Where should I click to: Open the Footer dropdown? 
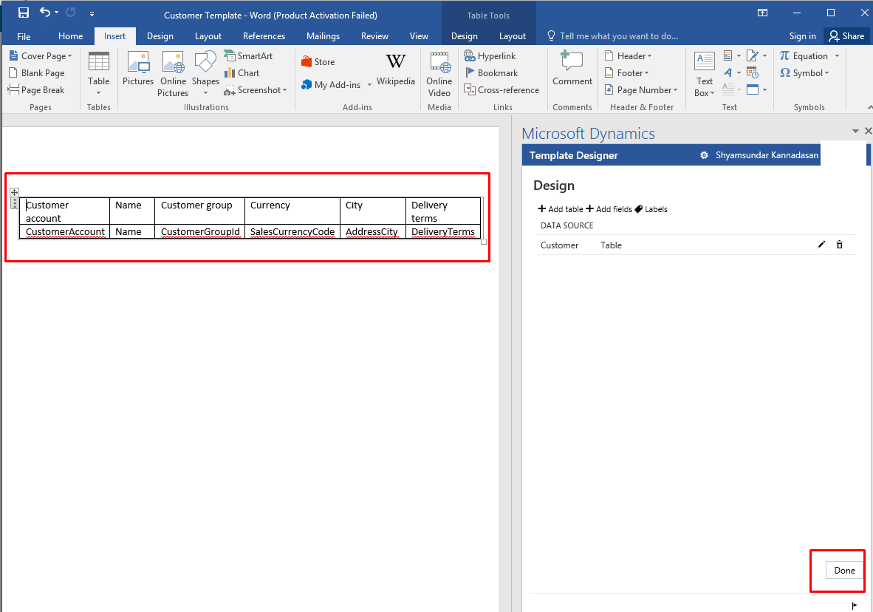[x=627, y=73]
